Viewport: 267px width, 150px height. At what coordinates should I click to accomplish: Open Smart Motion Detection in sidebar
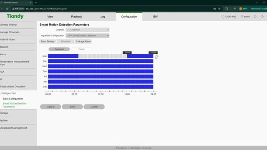(13, 87)
